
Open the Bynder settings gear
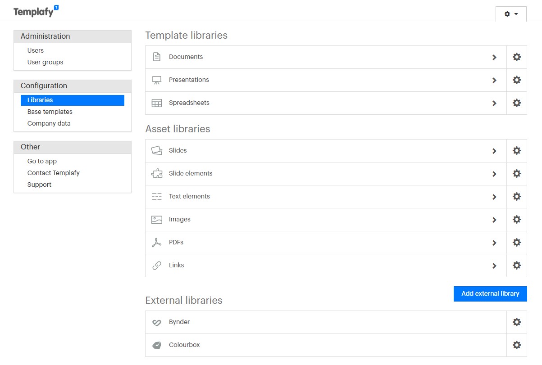click(x=517, y=322)
